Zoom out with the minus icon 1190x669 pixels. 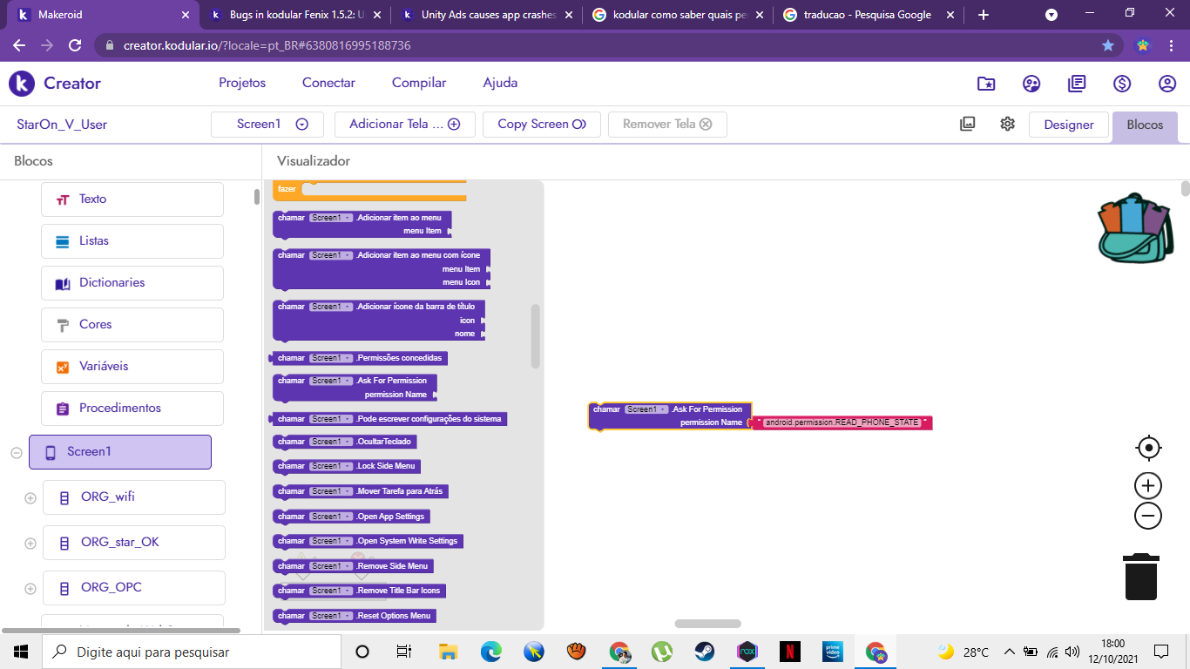pyautogui.click(x=1148, y=516)
